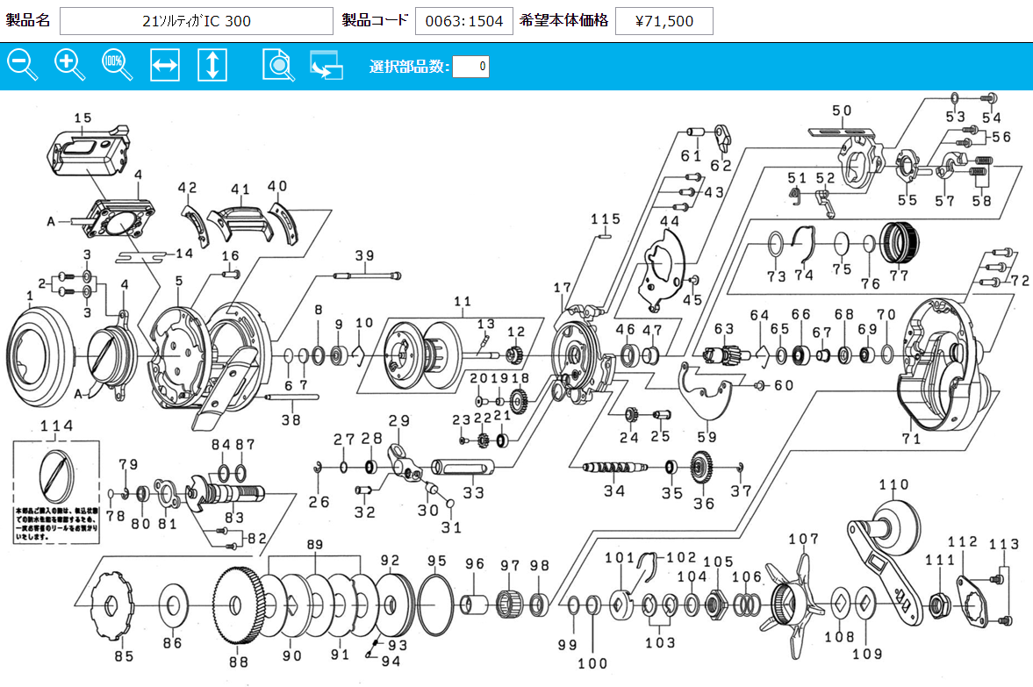Select part number 50 label
The height and width of the screenshot is (687, 1033).
tap(842, 111)
